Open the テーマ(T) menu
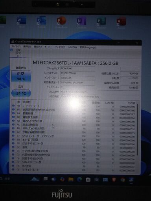The height and width of the screenshot is (201, 151). click(x=48, y=47)
